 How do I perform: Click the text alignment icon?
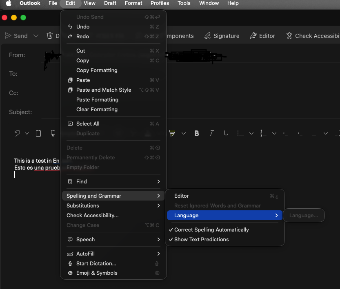(x=315, y=133)
